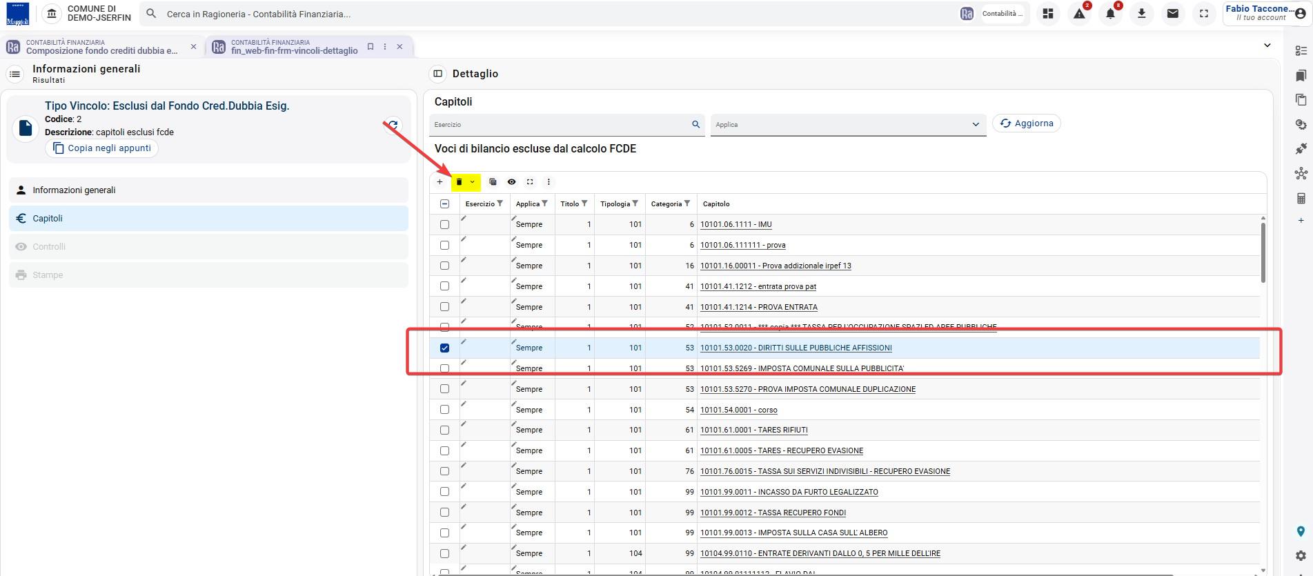Viewport: 1313px width, 576px height.
Task: Open the calculator icon in right sidebar
Action: click(1301, 199)
